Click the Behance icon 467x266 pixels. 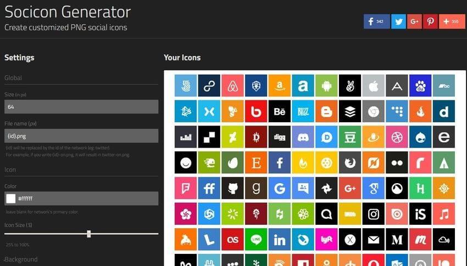click(280, 111)
